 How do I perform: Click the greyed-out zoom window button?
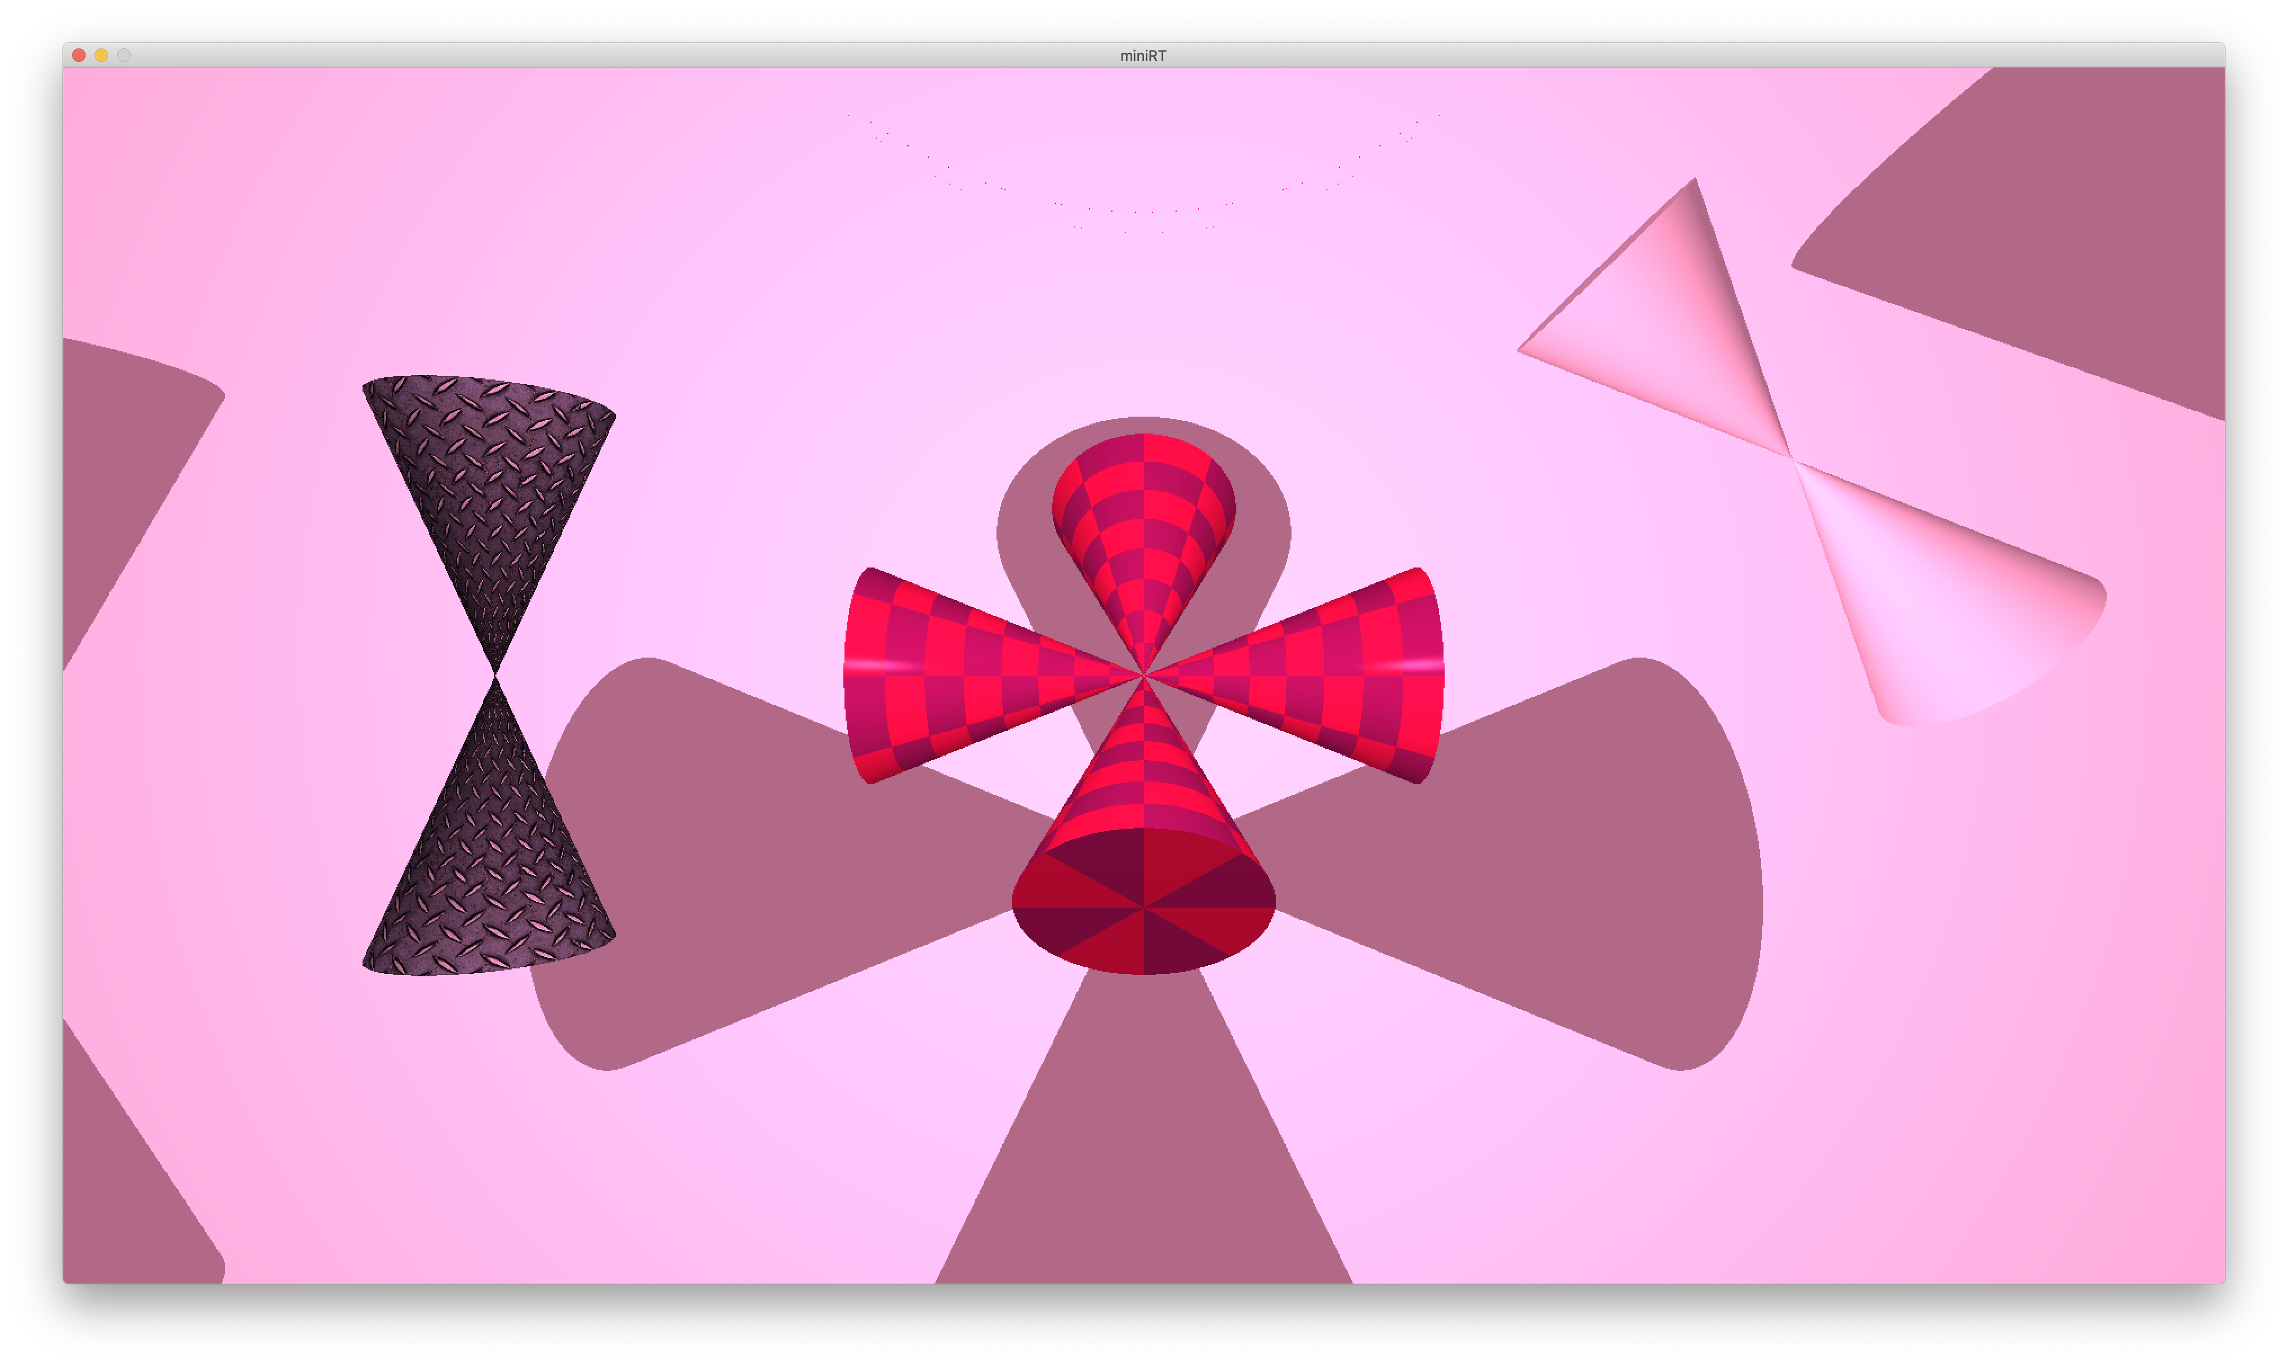(123, 55)
